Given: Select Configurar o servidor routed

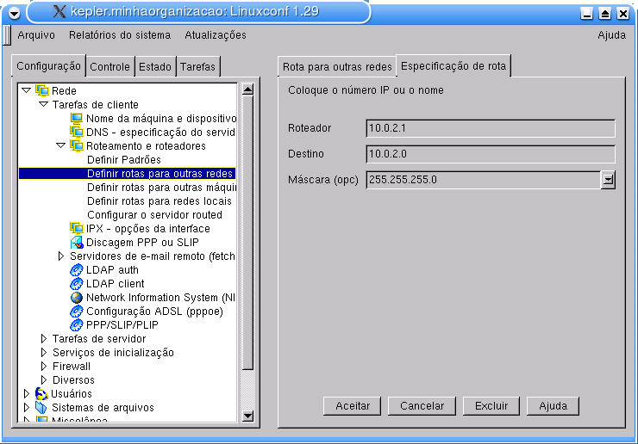Looking at the screenshot, I should tap(154, 215).
